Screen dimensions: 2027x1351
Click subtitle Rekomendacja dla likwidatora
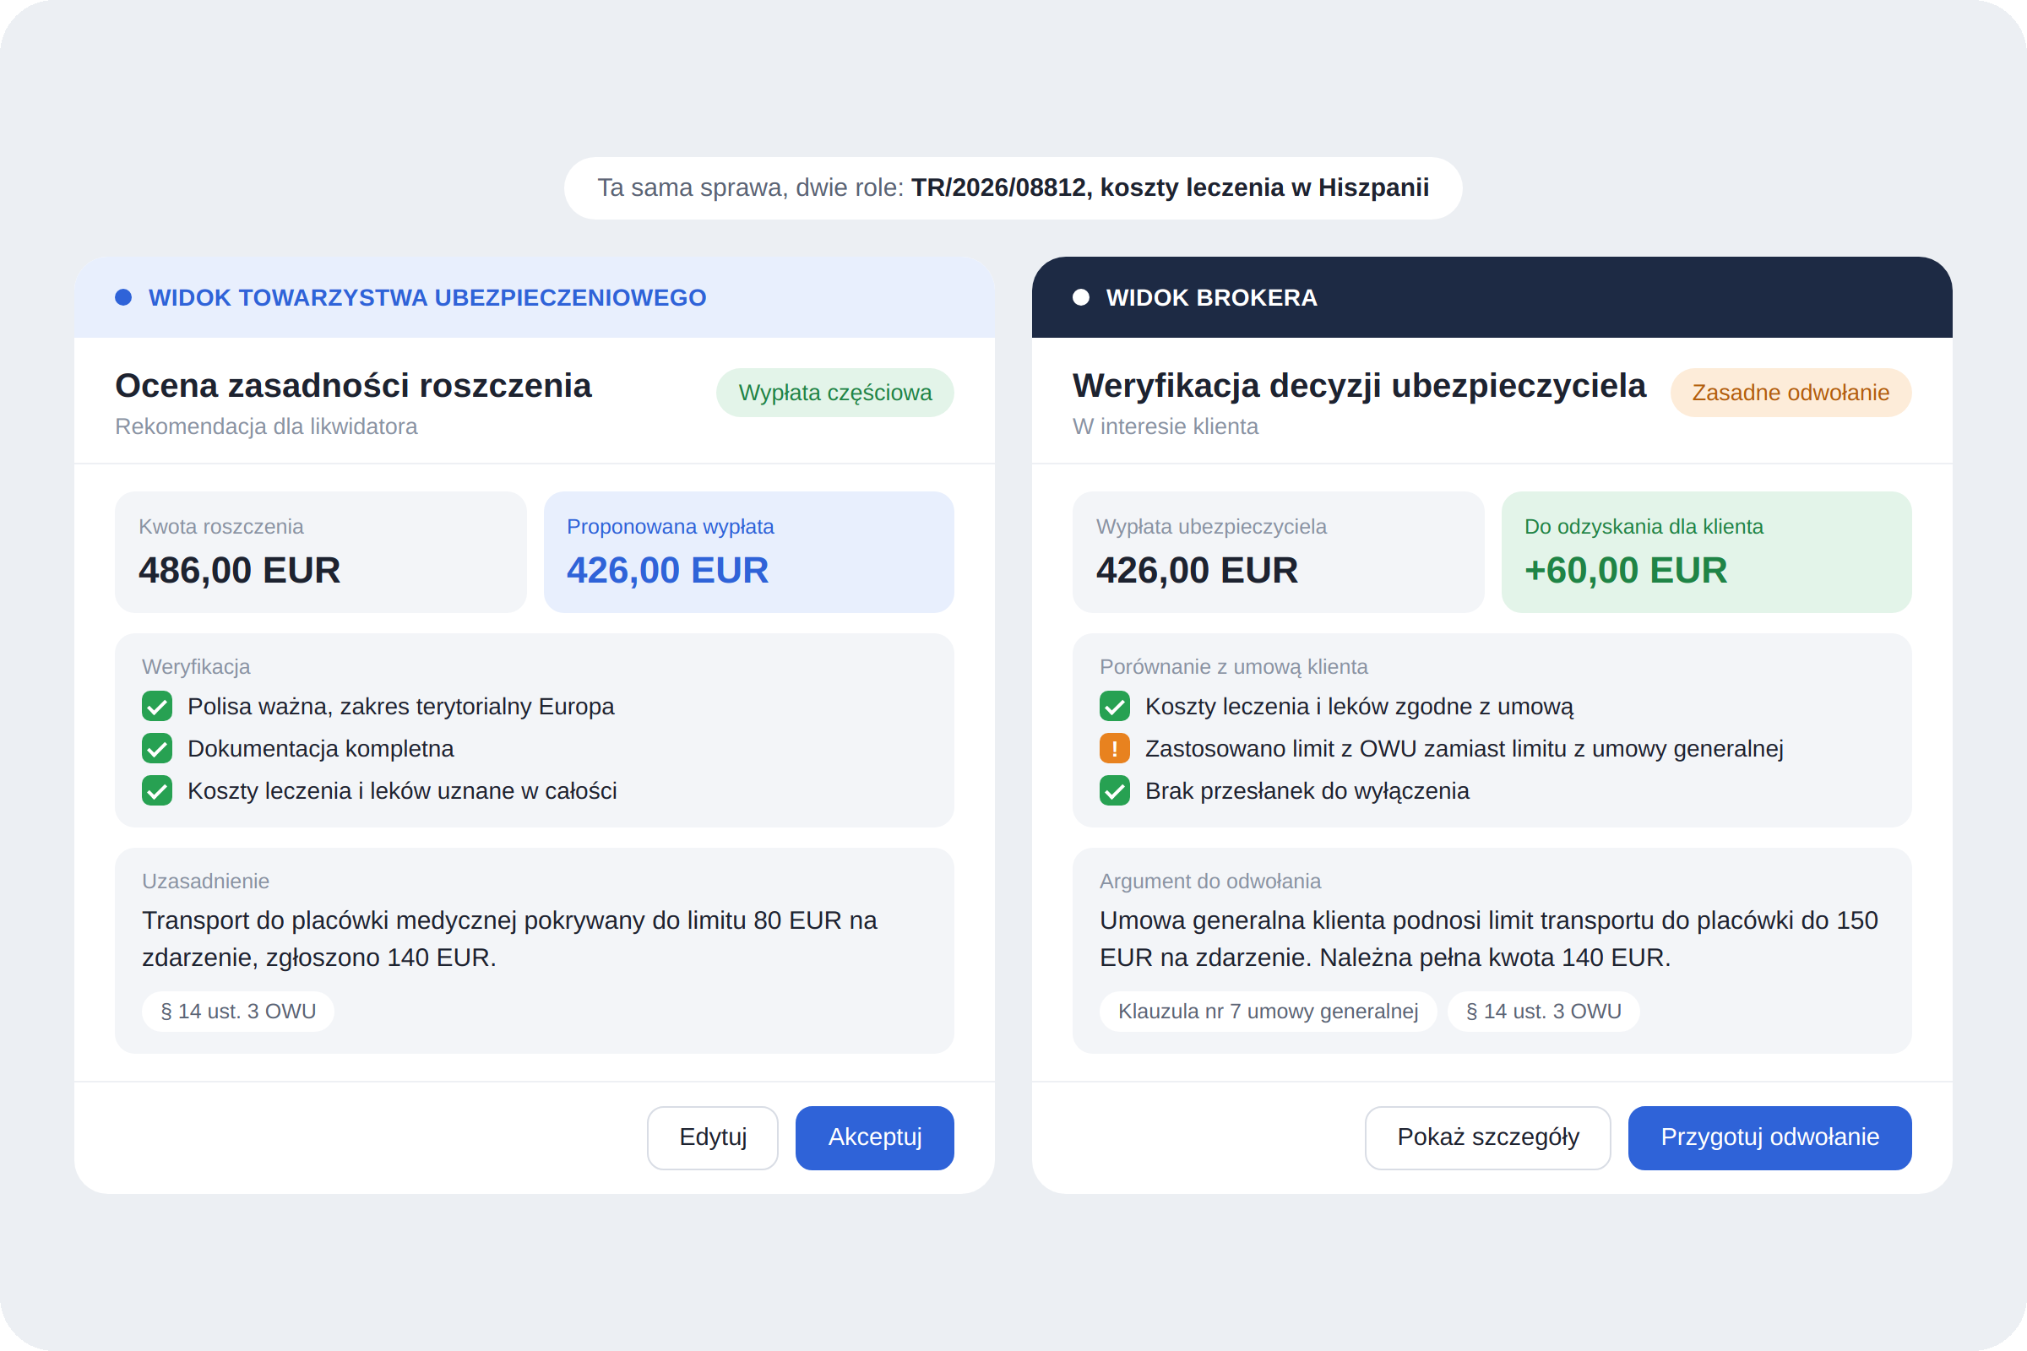click(x=266, y=426)
